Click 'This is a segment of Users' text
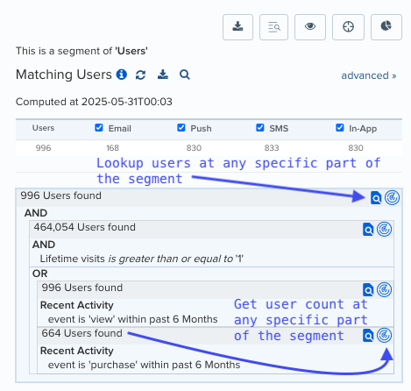411x391 pixels. click(x=81, y=51)
